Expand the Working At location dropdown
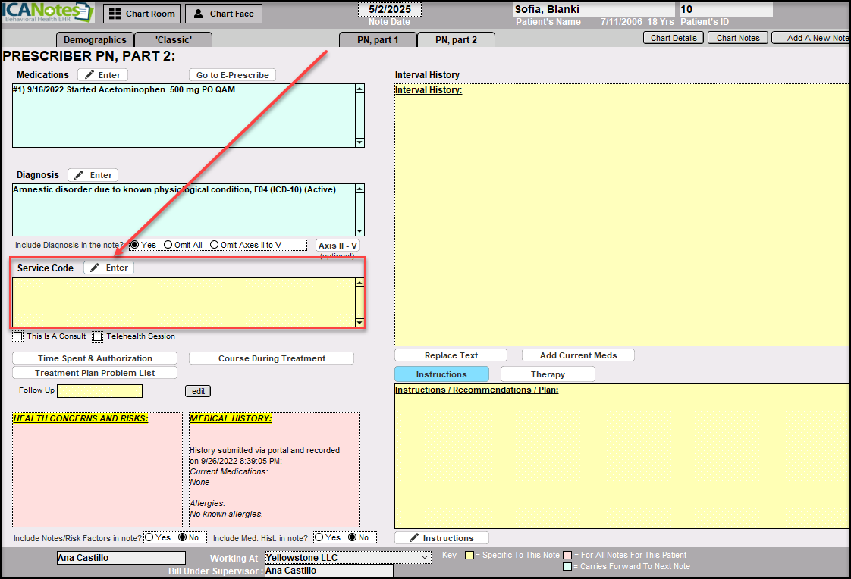The width and height of the screenshot is (851, 579). [424, 558]
